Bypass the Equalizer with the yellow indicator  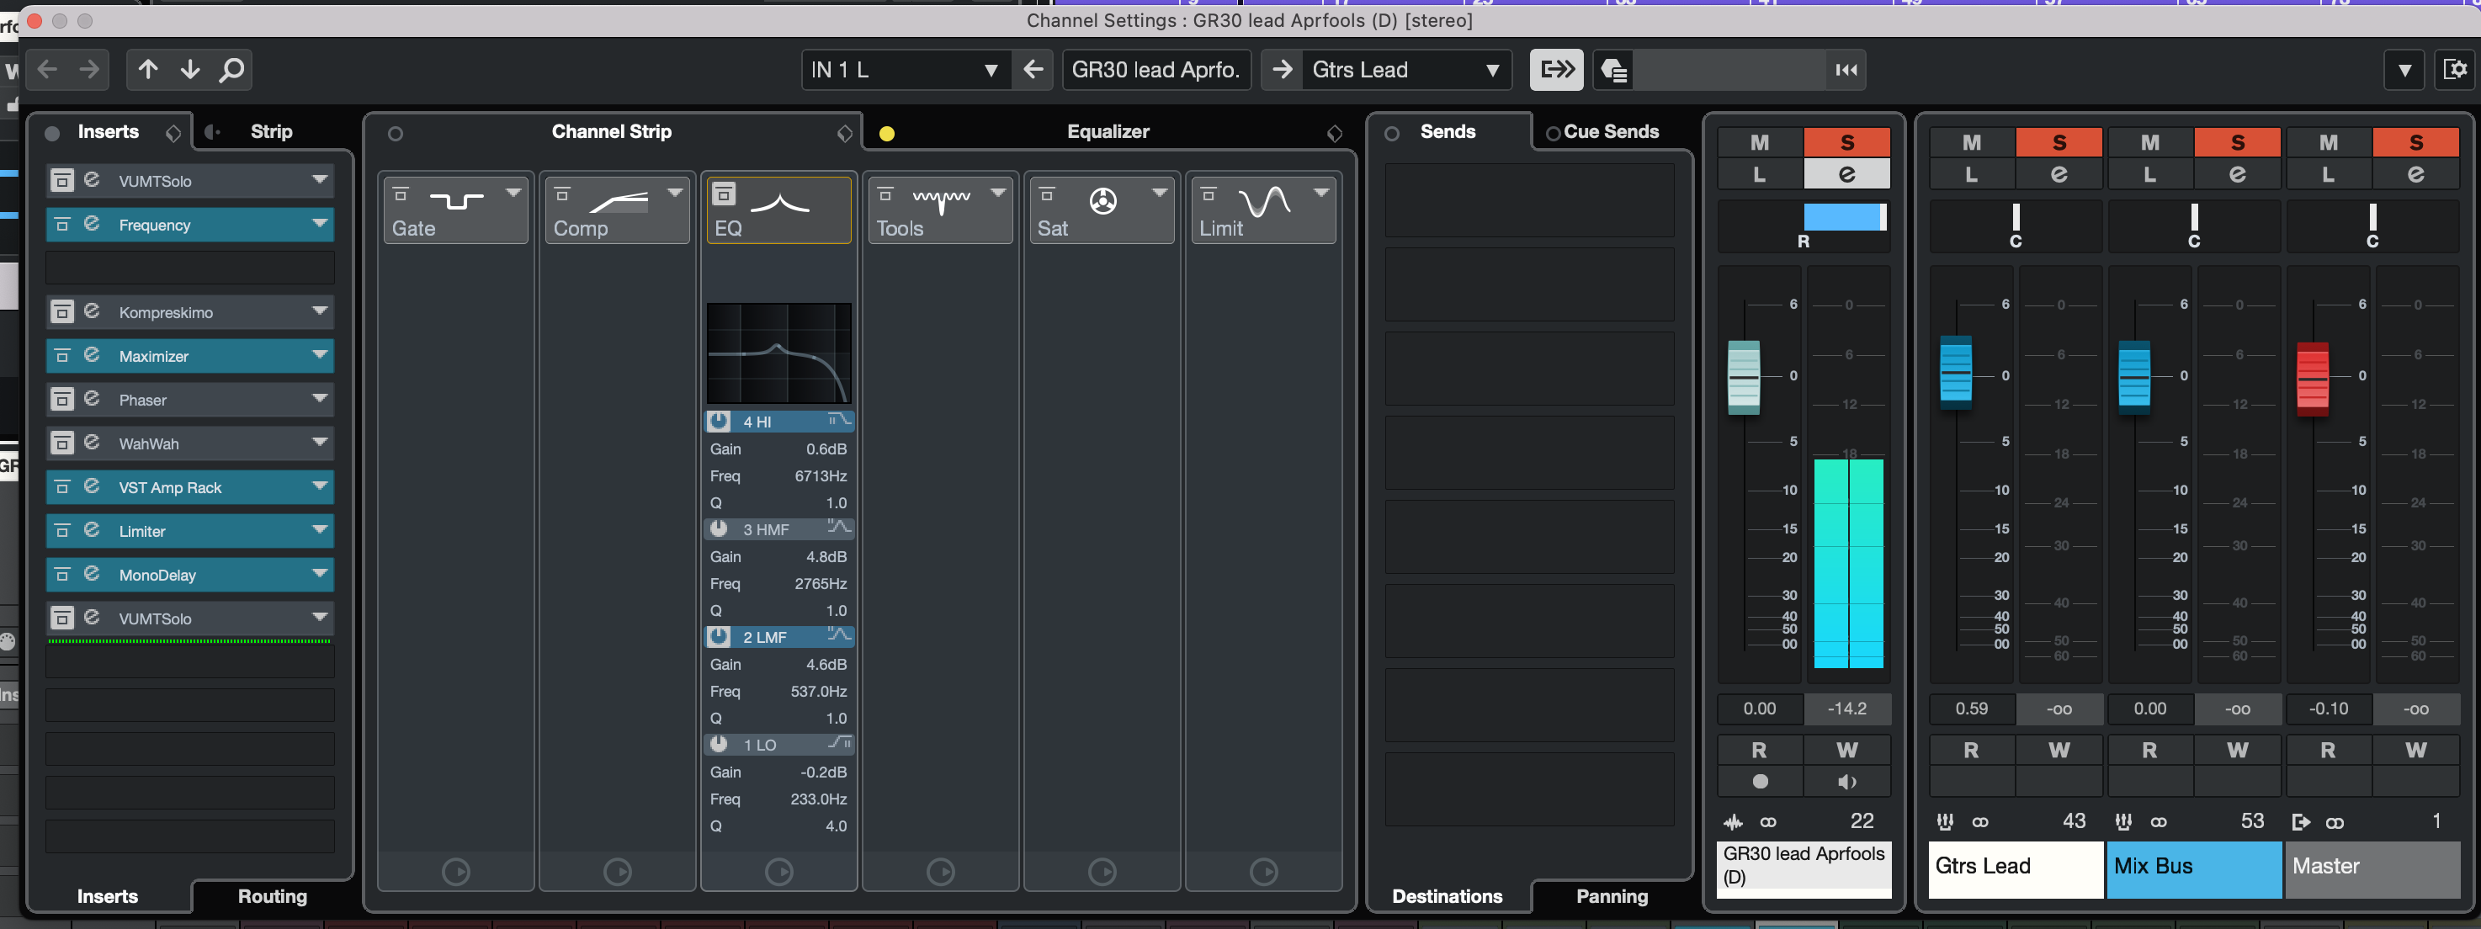point(887,134)
